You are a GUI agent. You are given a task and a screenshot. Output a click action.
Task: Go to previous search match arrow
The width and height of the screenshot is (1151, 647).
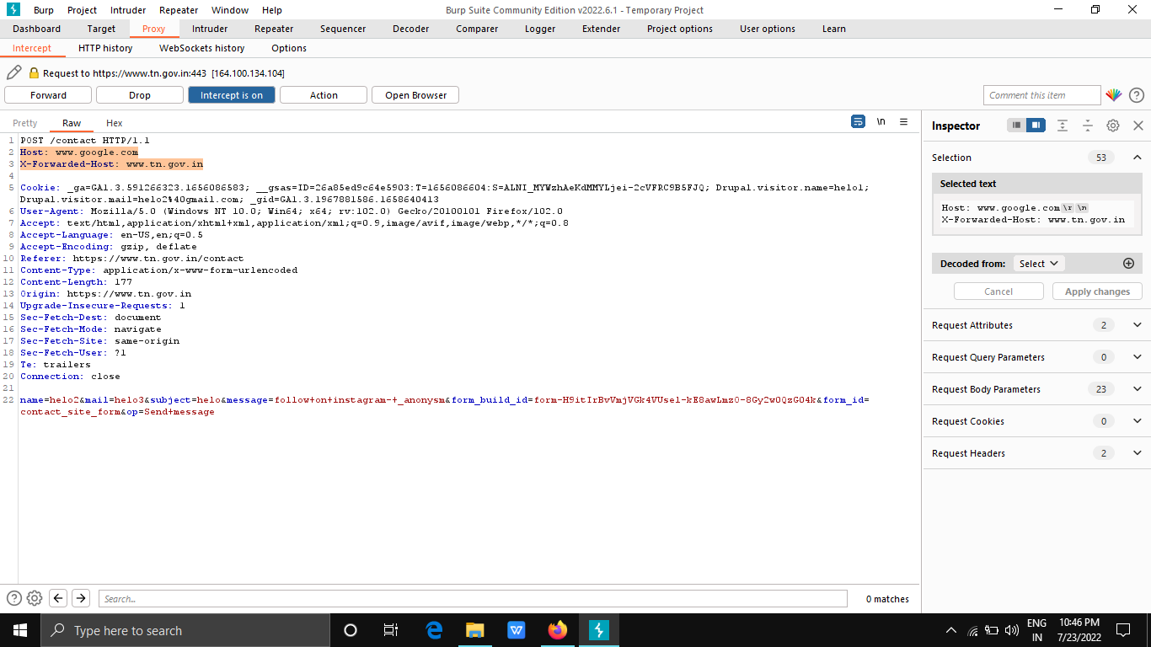coord(58,598)
